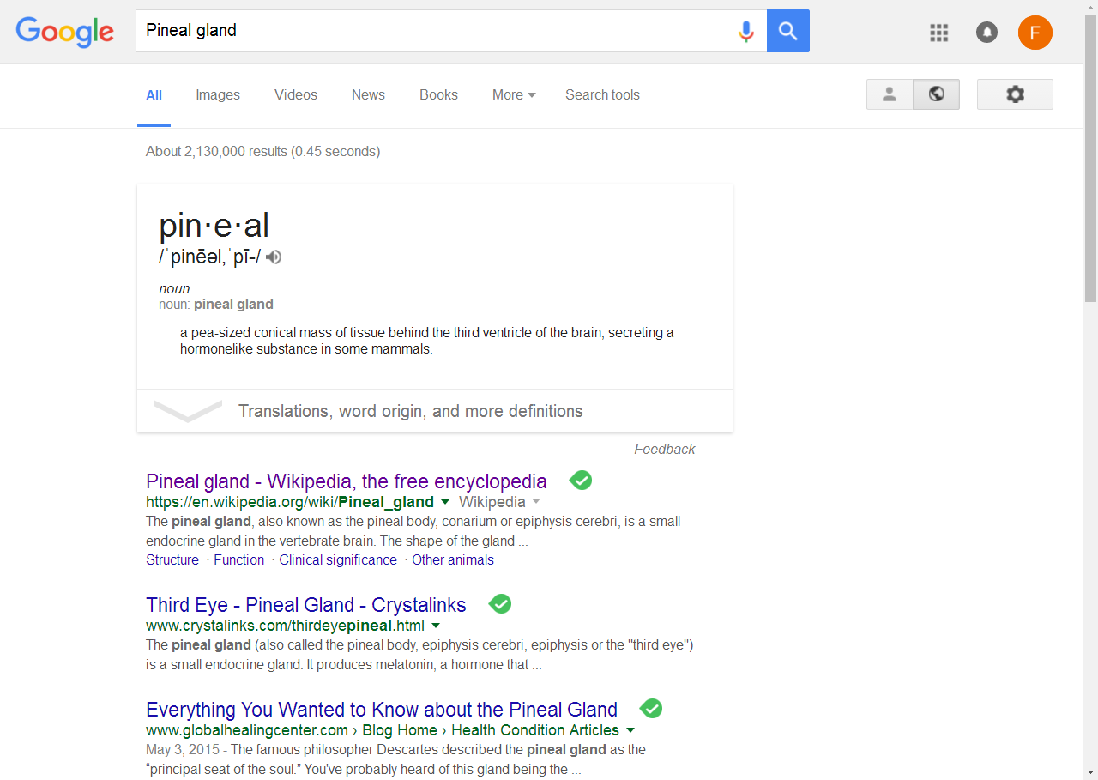Open the settings gear options
This screenshot has height=780, width=1098.
click(1015, 94)
